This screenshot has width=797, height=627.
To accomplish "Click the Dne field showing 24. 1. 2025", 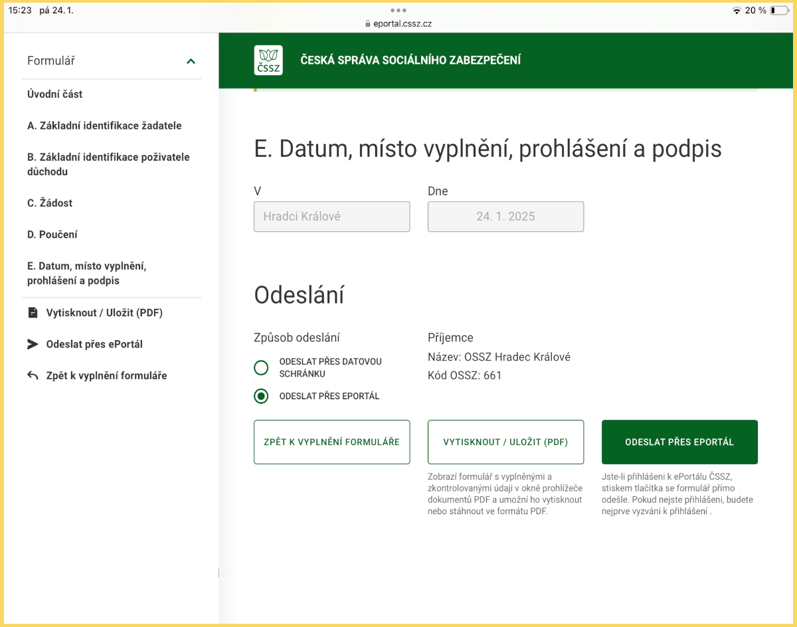I will (x=505, y=217).
